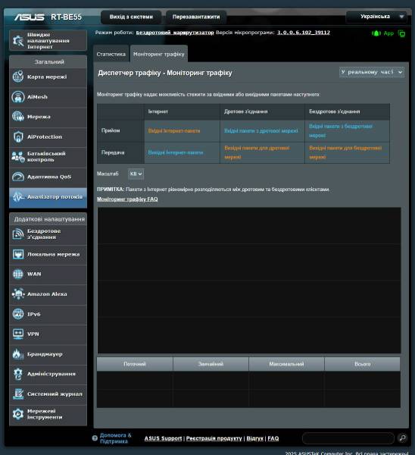Click the Бездротове з'єднання wifi icon

click(18, 234)
